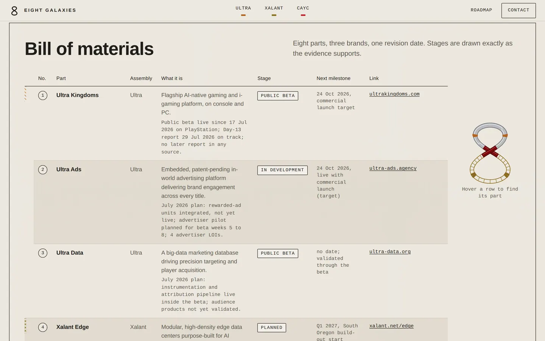
Task: Go to the Roadmap page
Action: pyautogui.click(x=481, y=10)
